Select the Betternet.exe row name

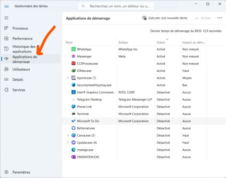[86, 128]
